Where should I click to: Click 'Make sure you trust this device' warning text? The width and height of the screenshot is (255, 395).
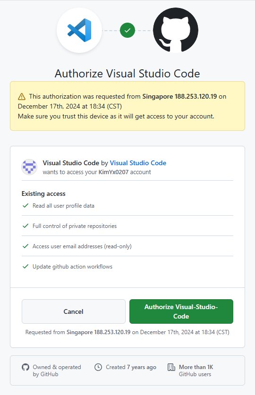coord(116,117)
